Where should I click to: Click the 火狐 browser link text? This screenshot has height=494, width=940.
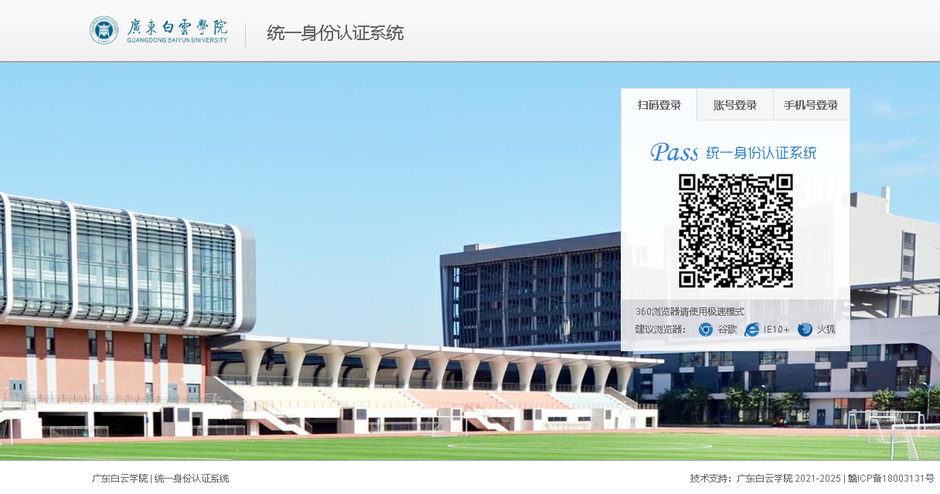click(x=826, y=330)
